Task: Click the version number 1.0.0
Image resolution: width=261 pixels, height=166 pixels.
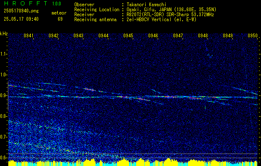Action: (x=56, y=3)
